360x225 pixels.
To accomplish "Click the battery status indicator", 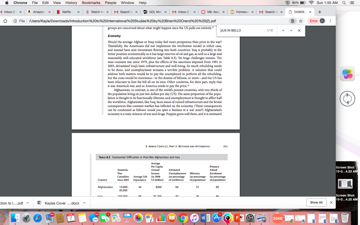I will 299,3.
